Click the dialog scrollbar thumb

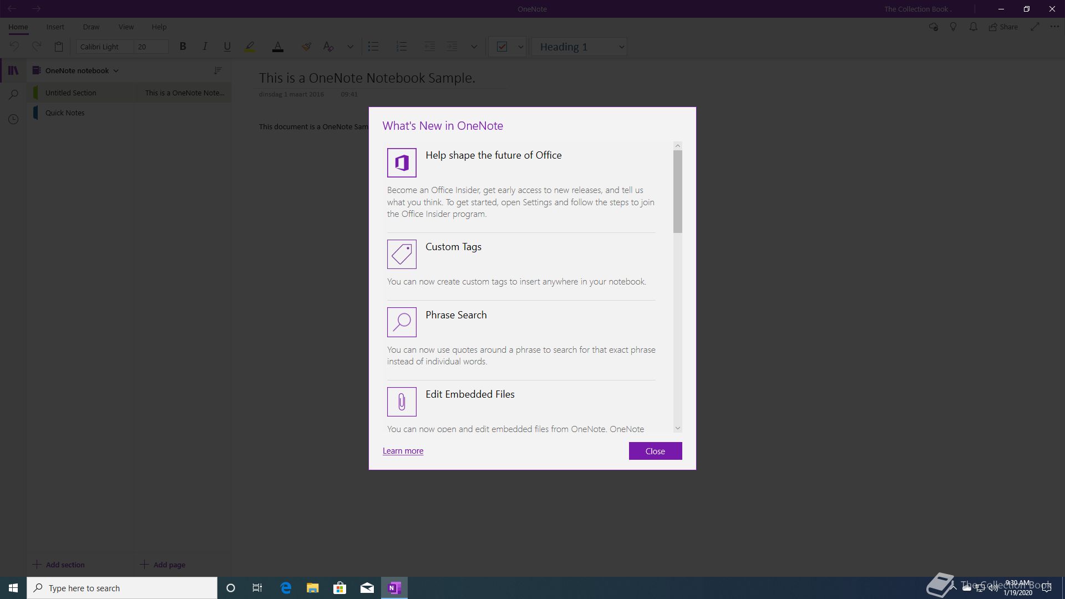(677, 191)
